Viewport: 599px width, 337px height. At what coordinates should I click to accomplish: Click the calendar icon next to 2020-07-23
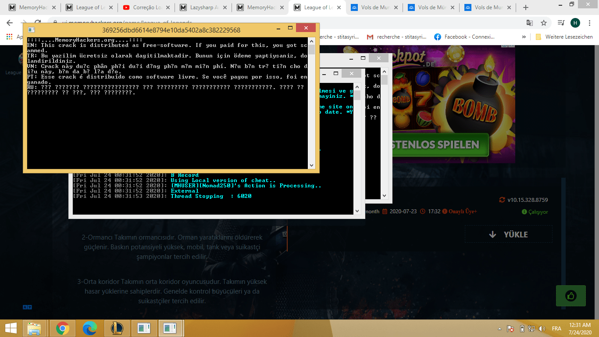[x=385, y=212]
